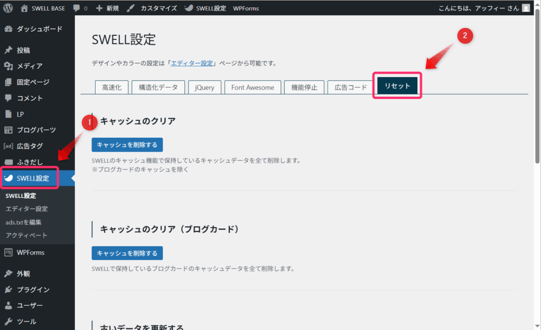This screenshot has height=330, width=541.
Task: Click the LP document icon
Action: coord(8,114)
